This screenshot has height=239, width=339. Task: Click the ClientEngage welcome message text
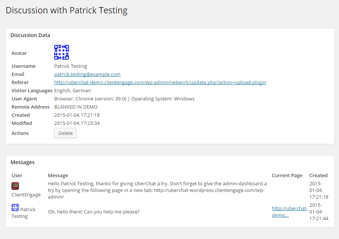[x=157, y=190]
